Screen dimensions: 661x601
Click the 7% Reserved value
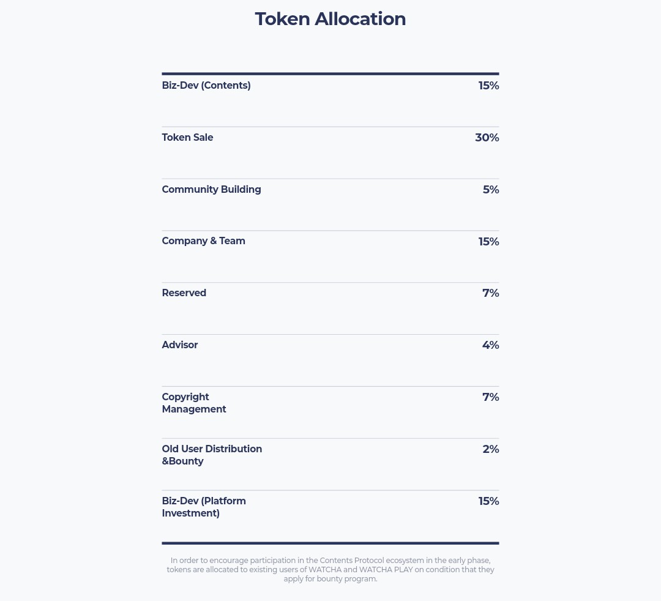click(491, 293)
